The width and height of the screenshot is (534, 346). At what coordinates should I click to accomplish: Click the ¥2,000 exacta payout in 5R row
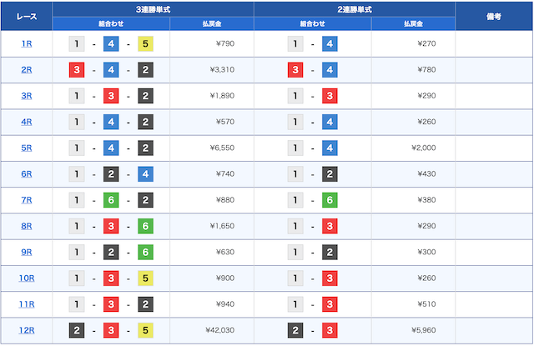pyautogui.click(x=423, y=148)
